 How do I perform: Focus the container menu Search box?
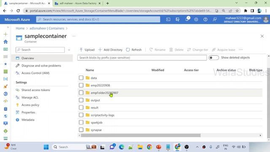pos(40,50)
